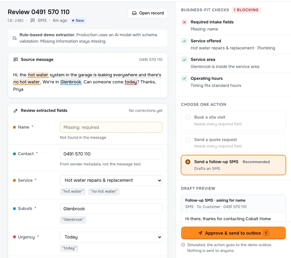291x258 pixels.
Task: Click the blue dot in New status badge
Action: coord(73,20)
